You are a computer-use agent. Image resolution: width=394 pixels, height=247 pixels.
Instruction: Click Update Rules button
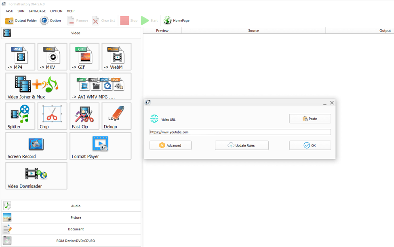click(x=242, y=145)
